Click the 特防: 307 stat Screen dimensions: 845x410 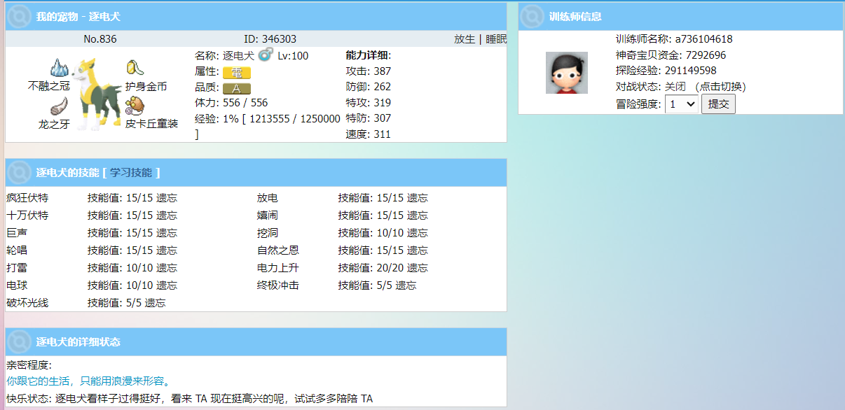369,118
